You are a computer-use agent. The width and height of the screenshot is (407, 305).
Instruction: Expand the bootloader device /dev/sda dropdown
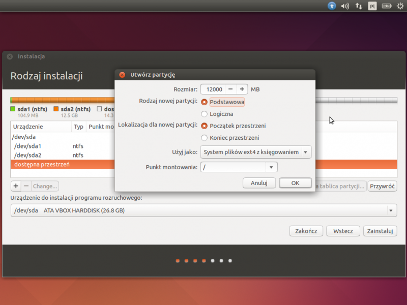(391, 210)
